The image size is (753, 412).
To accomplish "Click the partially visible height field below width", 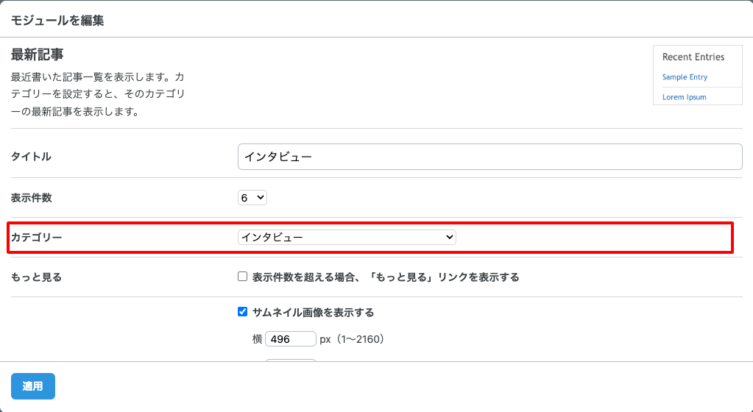I will [290, 360].
